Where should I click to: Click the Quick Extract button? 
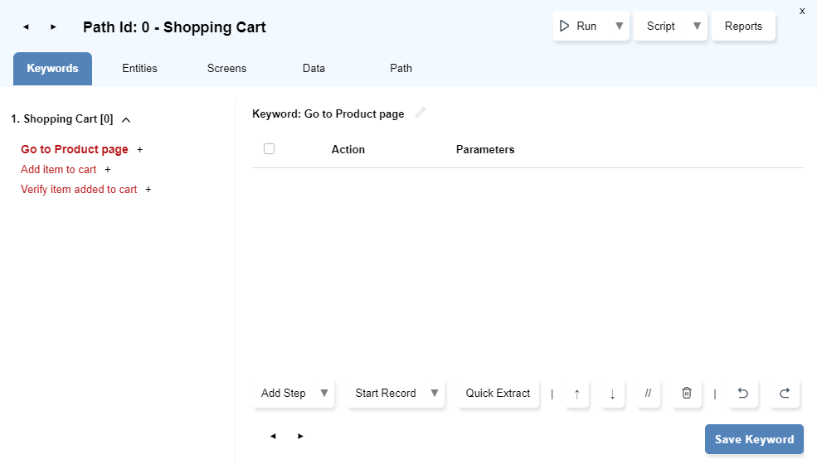(x=498, y=394)
